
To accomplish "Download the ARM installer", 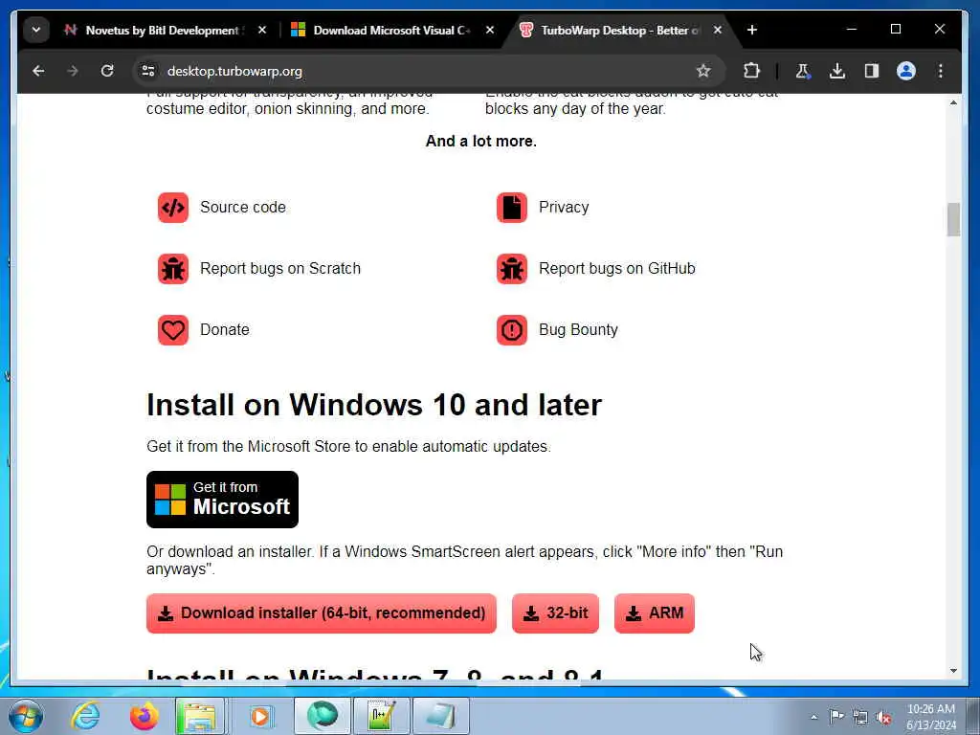I will (x=655, y=613).
